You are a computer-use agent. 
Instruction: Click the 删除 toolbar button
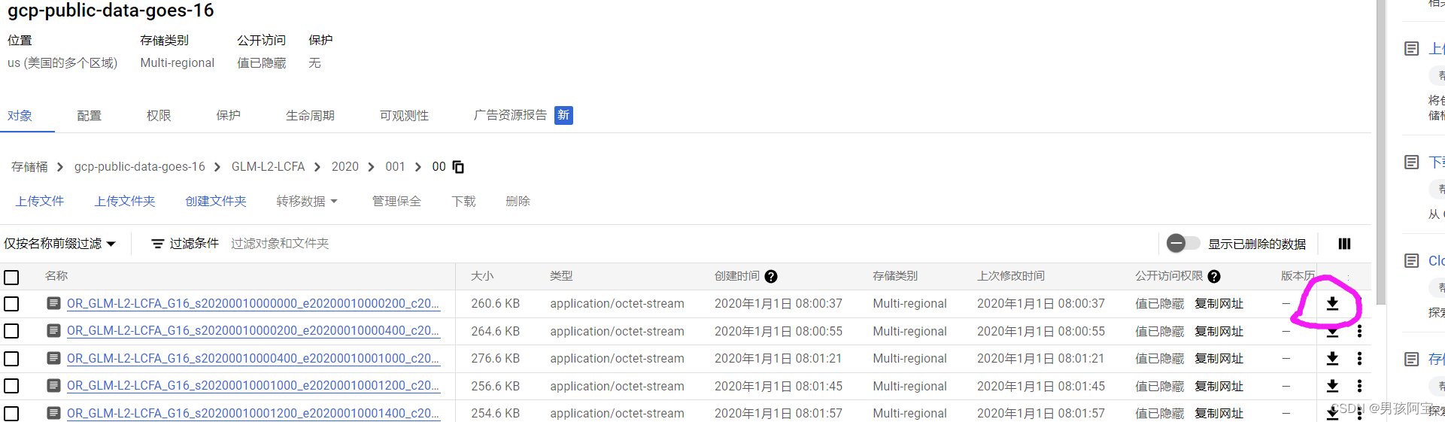click(518, 202)
